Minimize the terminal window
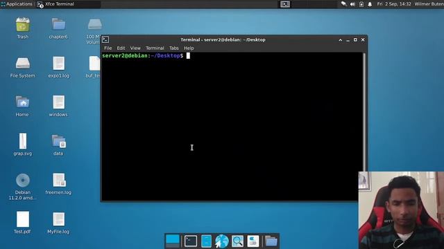The image size is (444, 249). tap(348, 40)
